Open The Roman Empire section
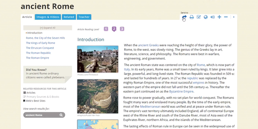The height and width of the screenshot is (129, 258). [x=37, y=58]
